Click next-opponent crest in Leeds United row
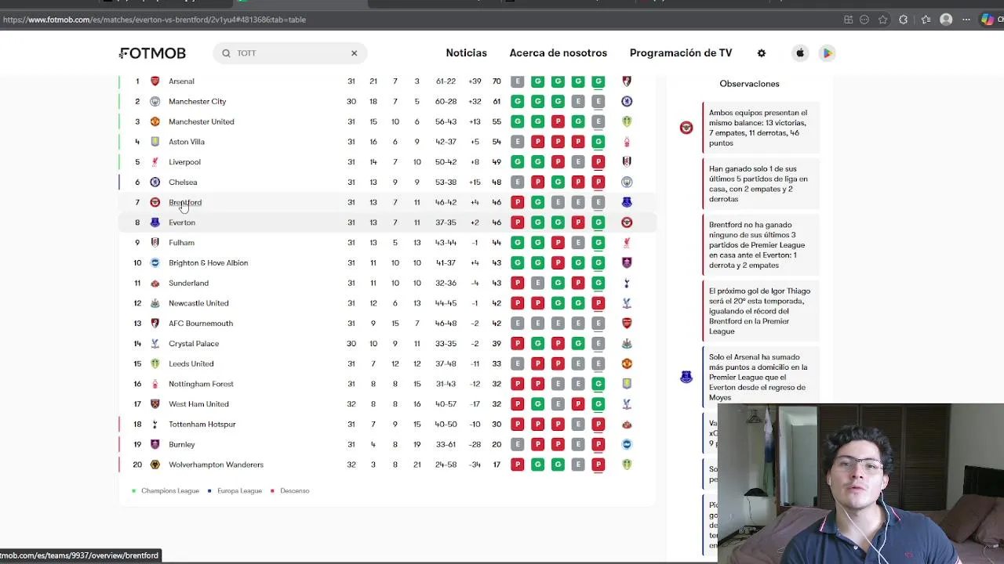 coord(627,363)
